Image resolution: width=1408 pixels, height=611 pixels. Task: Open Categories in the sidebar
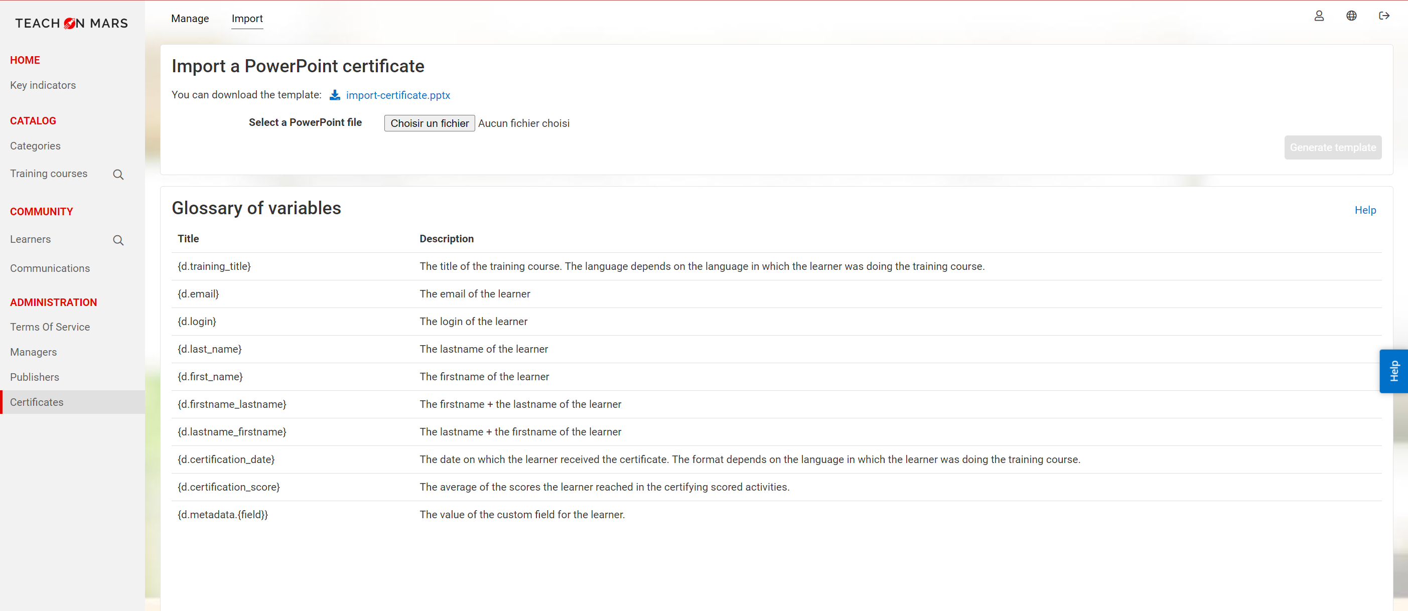(35, 146)
